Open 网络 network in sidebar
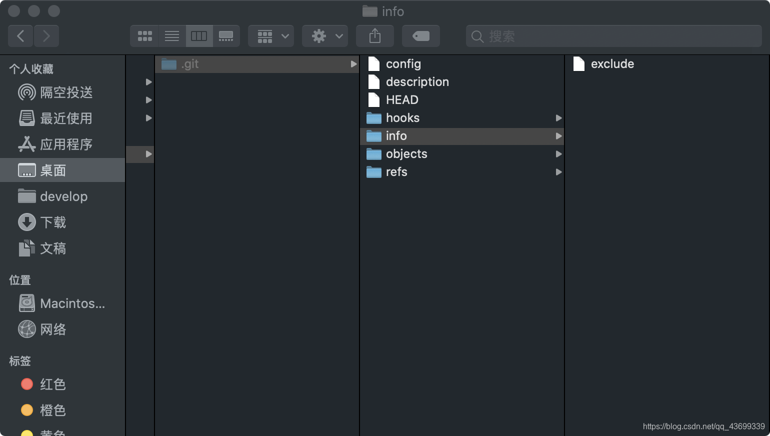The width and height of the screenshot is (770, 436). (x=62, y=329)
